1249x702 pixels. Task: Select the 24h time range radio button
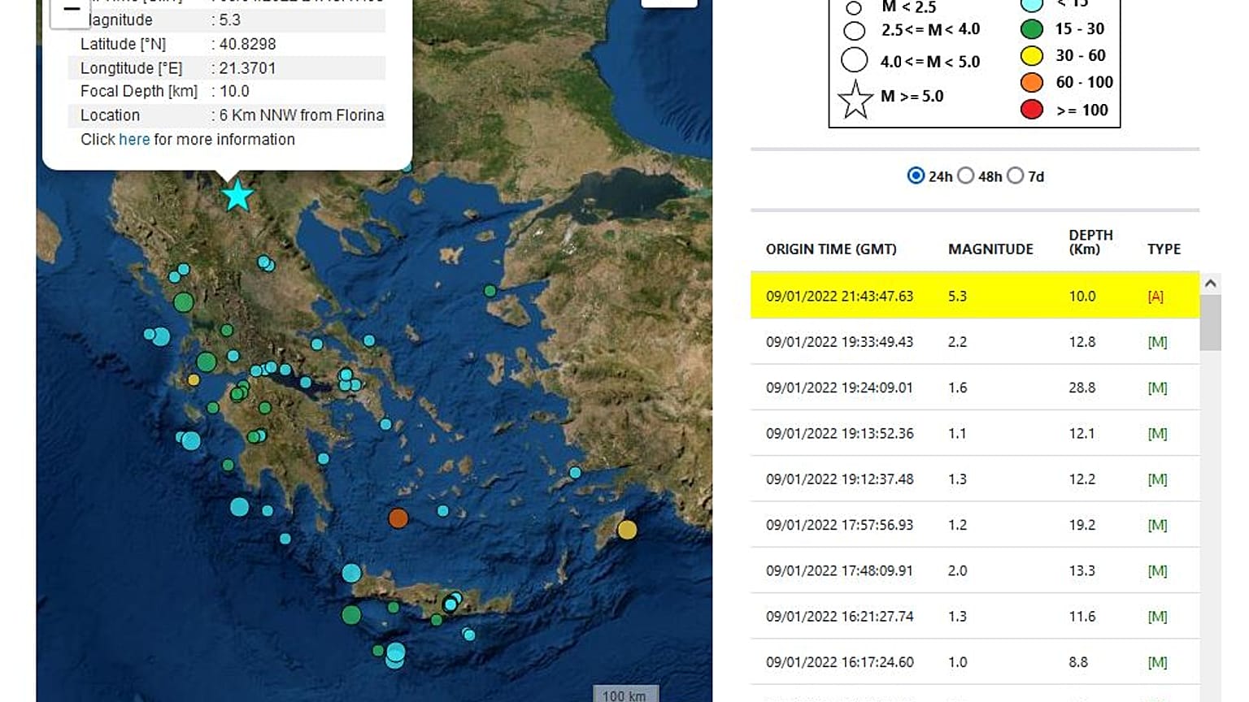point(916,175)
